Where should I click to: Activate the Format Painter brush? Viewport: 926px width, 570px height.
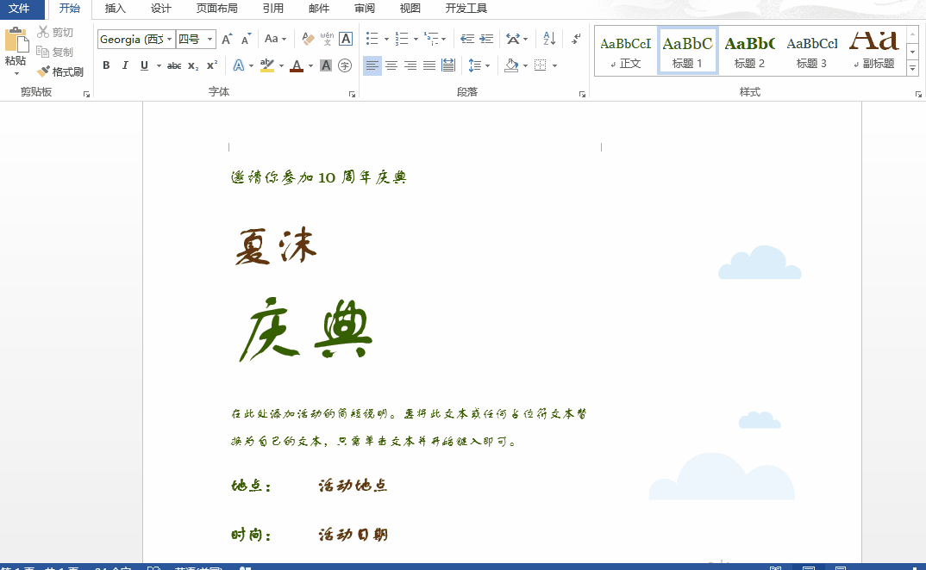click(59, 72)
